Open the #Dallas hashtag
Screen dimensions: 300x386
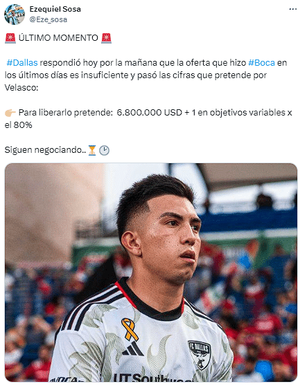(x=22, y=63)
